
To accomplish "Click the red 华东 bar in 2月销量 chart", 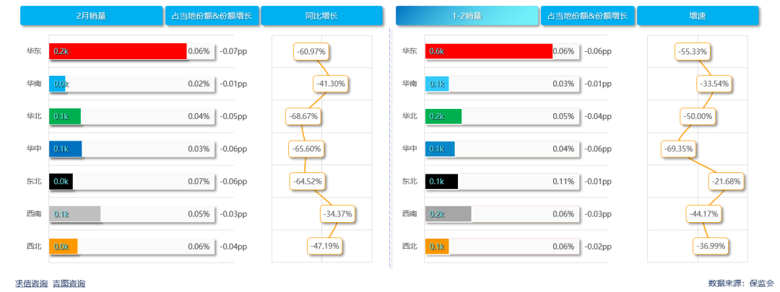I will [x=118, y=51].
